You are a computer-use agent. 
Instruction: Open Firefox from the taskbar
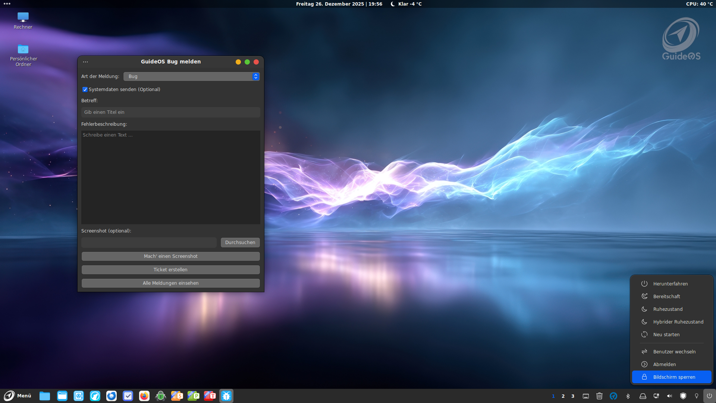(144, 396)
